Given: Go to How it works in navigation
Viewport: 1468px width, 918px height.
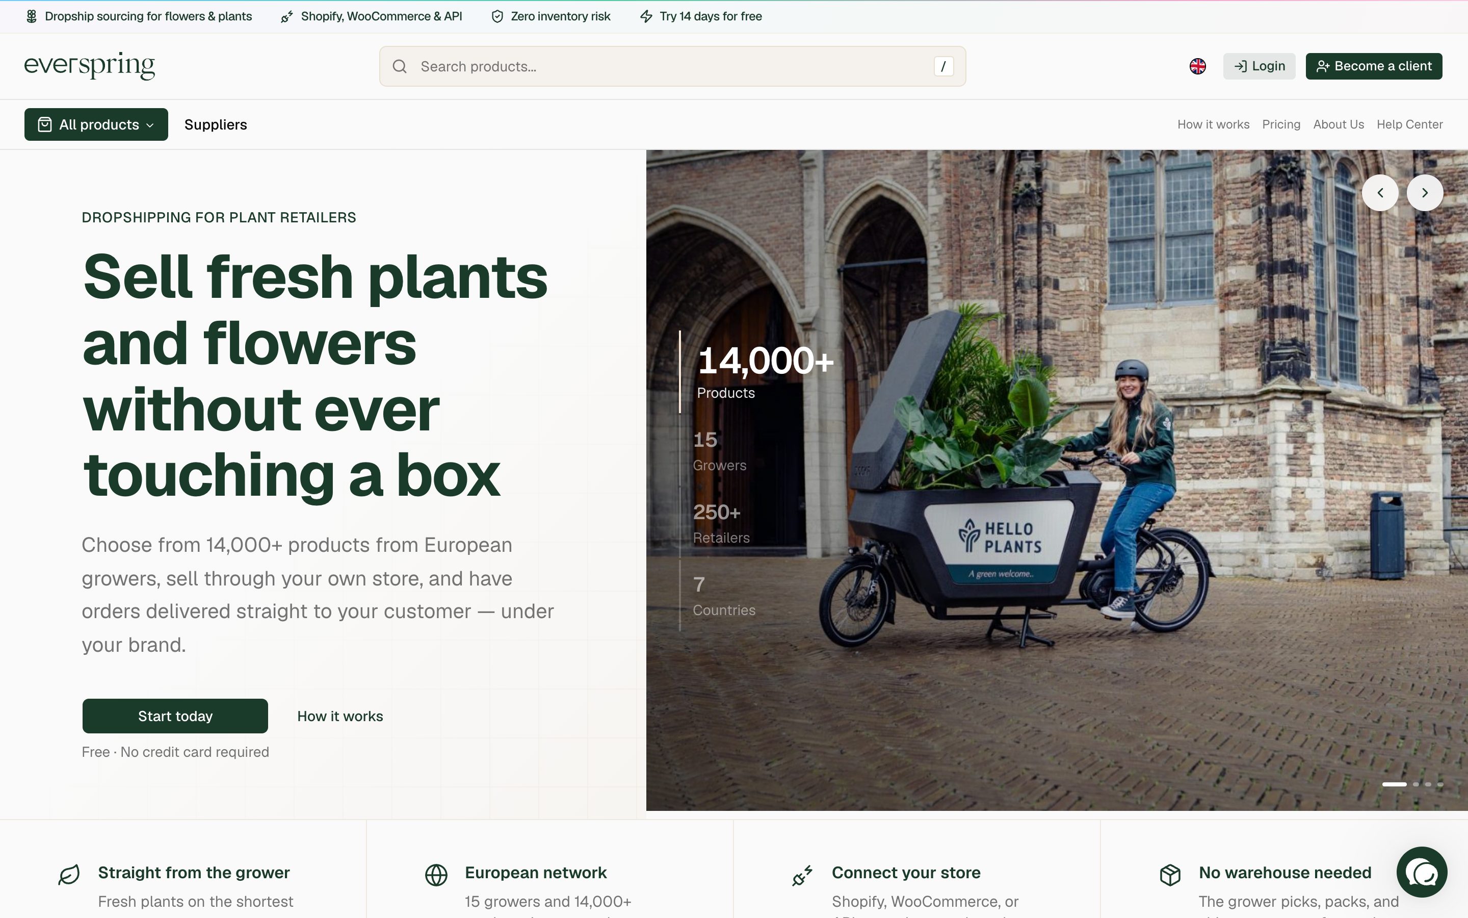Looking at the screenshot, I should (1213, 124).
